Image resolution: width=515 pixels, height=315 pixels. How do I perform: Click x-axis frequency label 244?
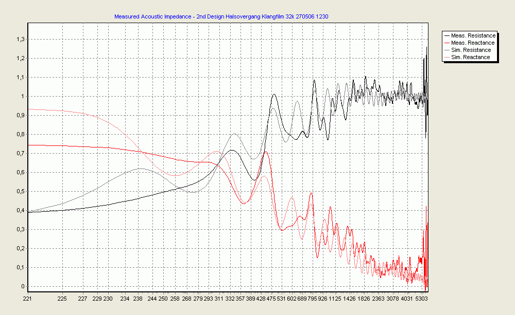click(152, 299)
